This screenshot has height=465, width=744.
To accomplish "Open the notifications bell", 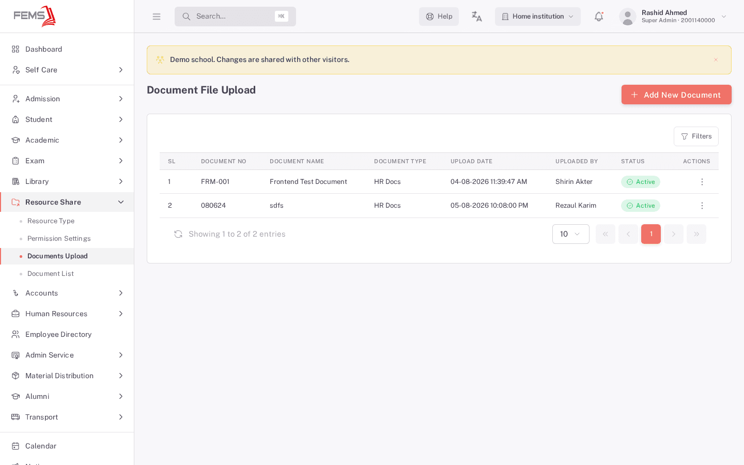I will [x=599, y=17].
